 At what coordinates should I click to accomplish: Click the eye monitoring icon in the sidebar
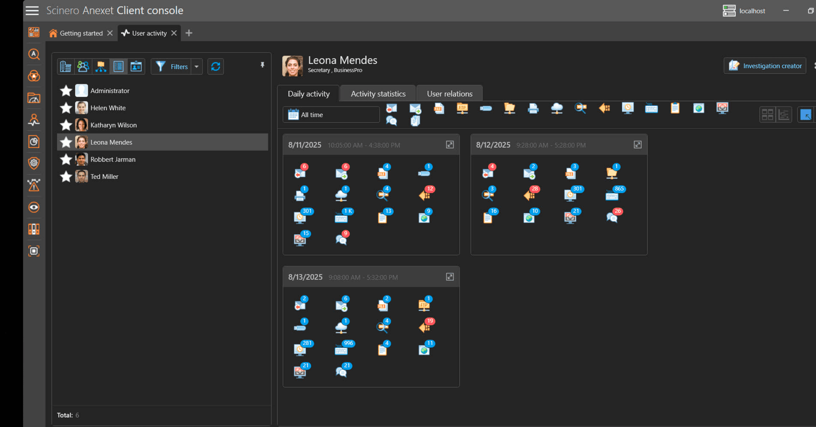[34, 207]
